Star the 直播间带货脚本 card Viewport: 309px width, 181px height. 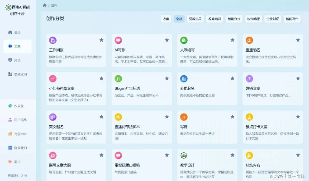pyautogui.click(x=166, y=117)
